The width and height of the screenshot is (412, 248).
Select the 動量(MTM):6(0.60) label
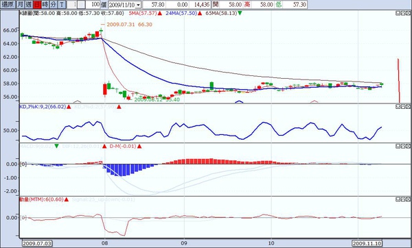point(41,199)
